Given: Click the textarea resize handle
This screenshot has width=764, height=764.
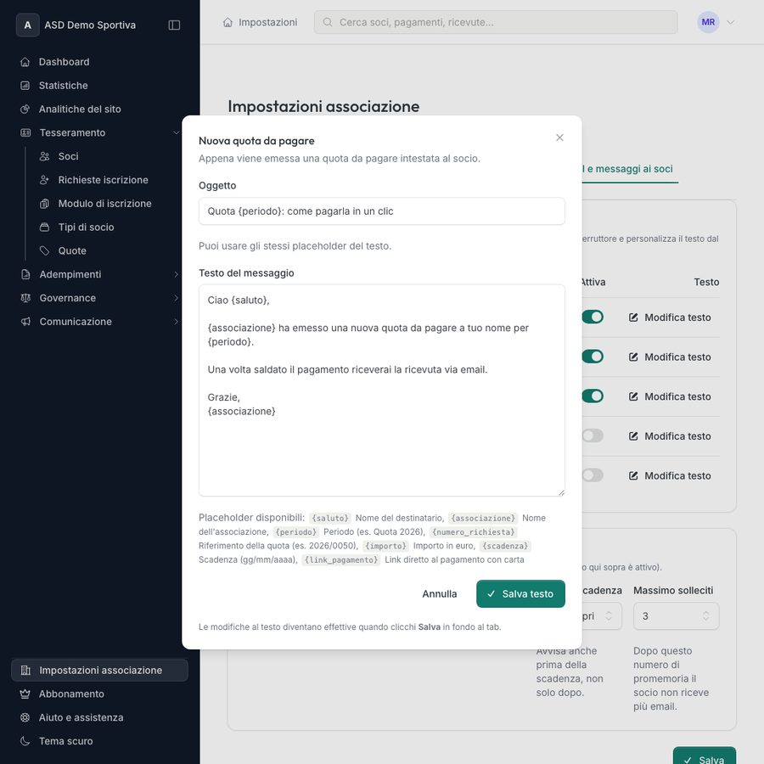Looking at the screenshot, I should [561, 492].
